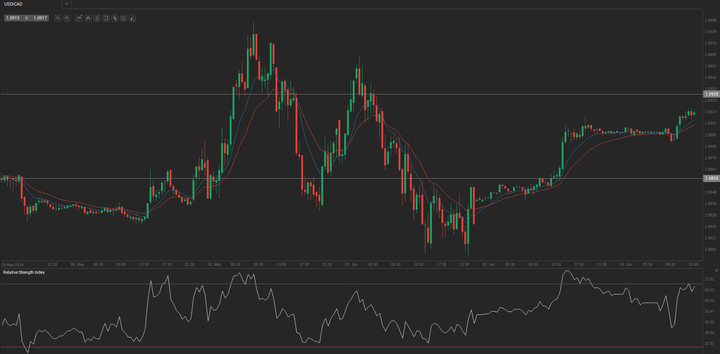Screen dimensions: 720x354
Task: Click the Relative Strength Index label
Action: click(24, 272)
